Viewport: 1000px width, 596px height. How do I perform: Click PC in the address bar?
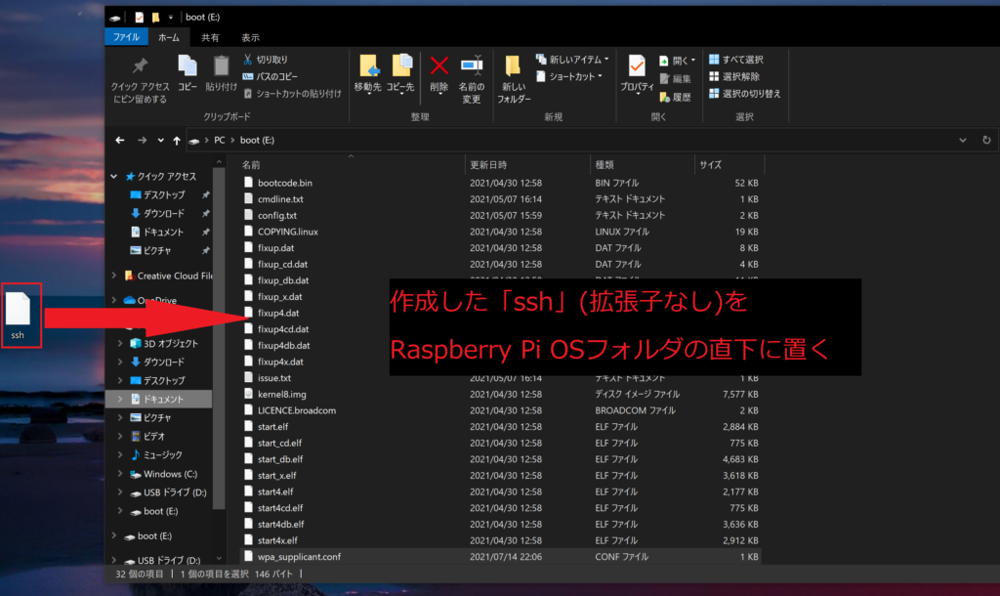220,141
